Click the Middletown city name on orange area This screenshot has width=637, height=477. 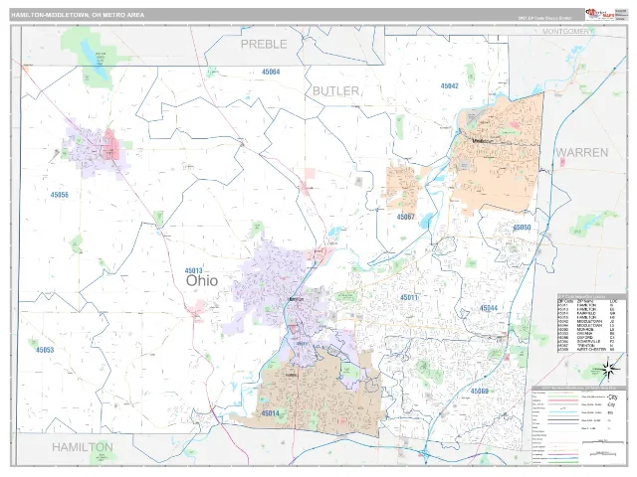tap(483, 141)
